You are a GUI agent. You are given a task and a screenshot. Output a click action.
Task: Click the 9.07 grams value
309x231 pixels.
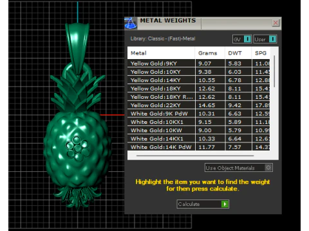tap(205, 64)
